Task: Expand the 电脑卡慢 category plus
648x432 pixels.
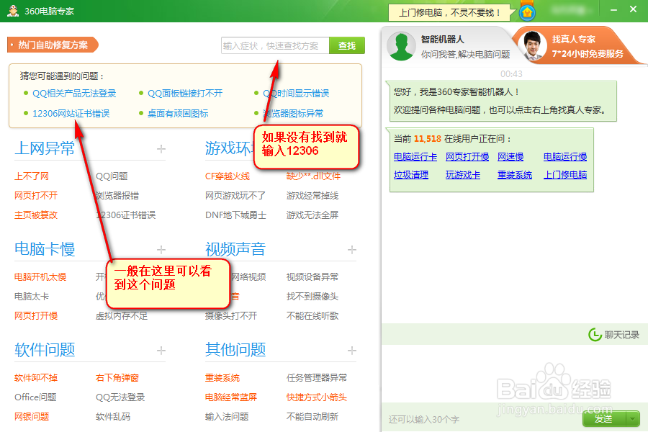Action: [161, 250]
